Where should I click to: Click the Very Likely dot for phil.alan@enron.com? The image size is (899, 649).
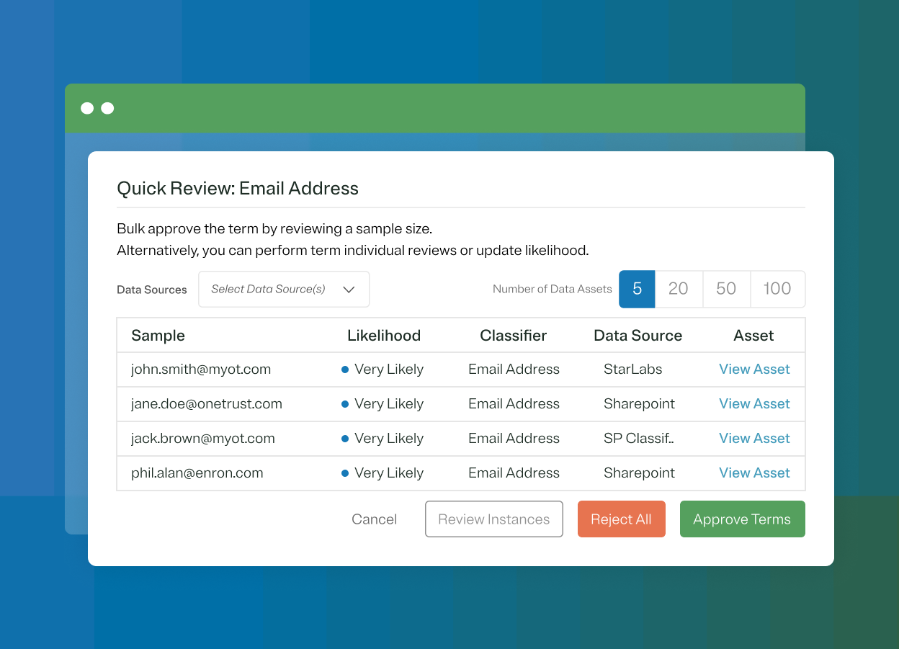pyautogui.click(x=346, y=473)
